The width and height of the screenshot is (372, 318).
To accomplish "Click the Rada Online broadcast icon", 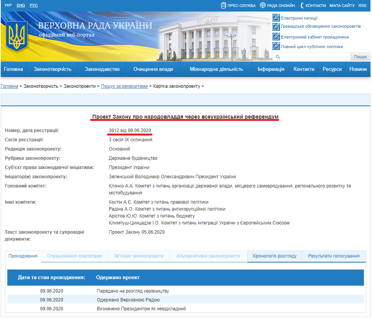I will (263, 5).
